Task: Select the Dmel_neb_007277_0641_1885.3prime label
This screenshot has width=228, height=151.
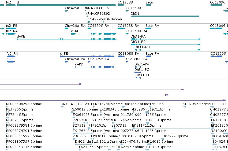Action: click(x=135, y=131)
